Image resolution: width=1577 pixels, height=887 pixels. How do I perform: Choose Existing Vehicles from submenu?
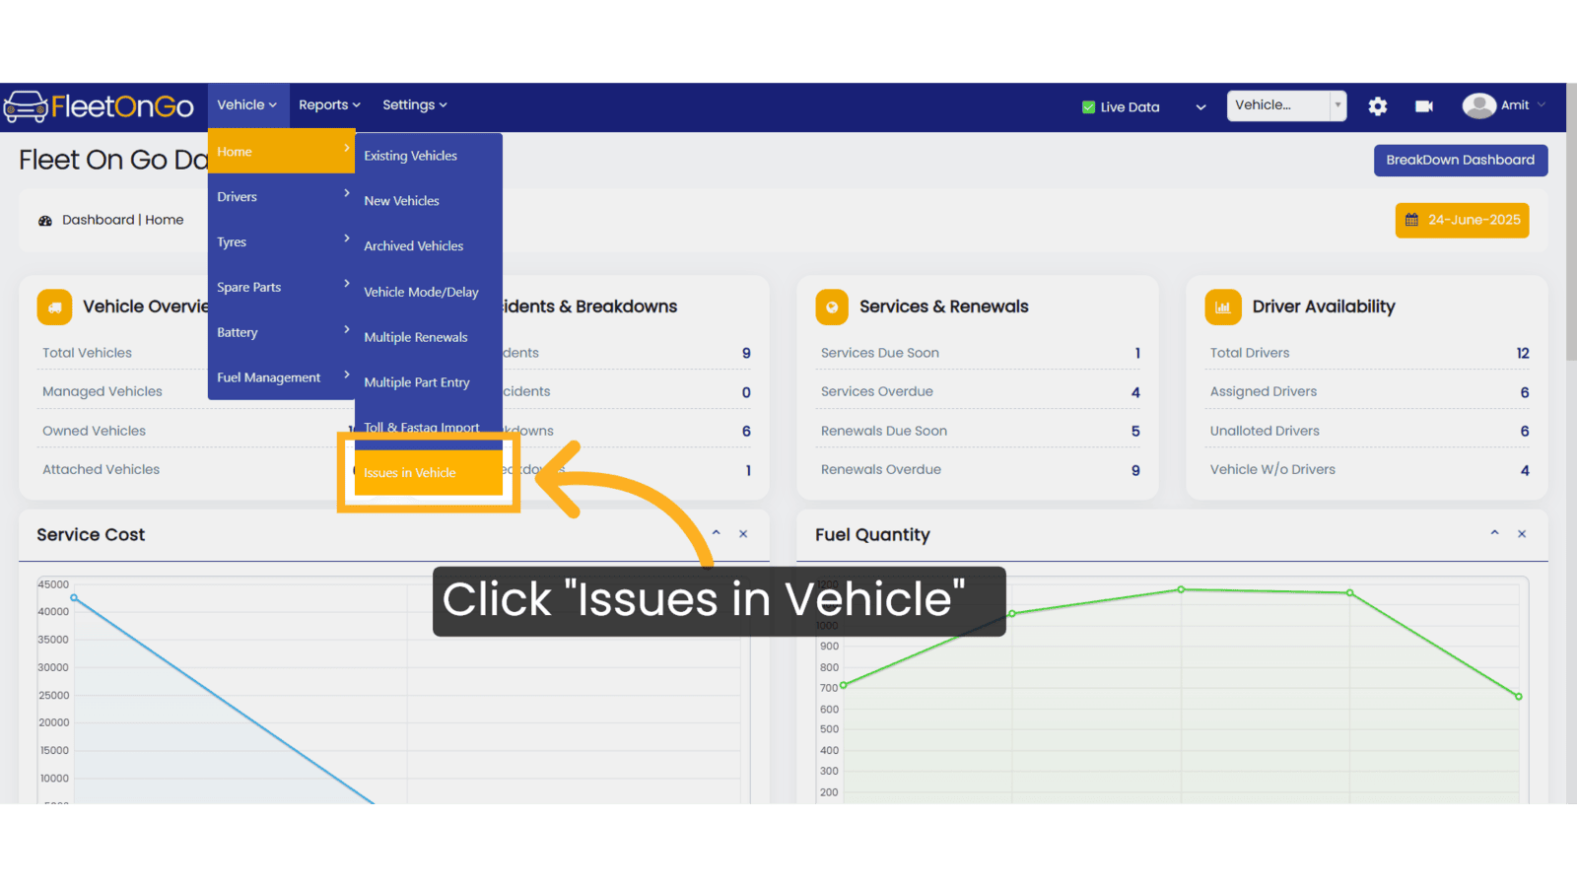428,156
